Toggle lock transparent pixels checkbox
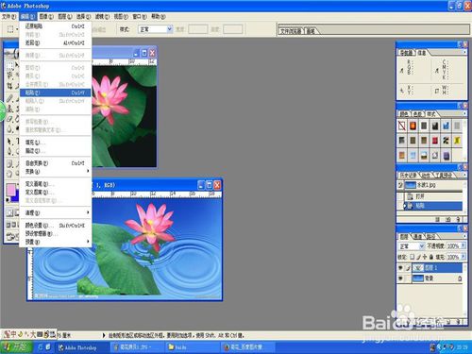This screenshot has height=354, width=472. click(413, 257)
